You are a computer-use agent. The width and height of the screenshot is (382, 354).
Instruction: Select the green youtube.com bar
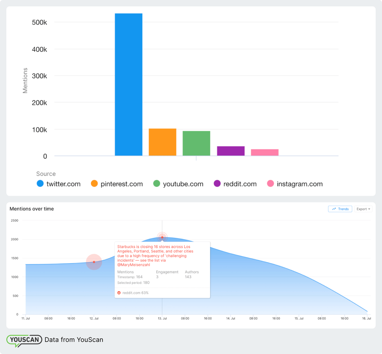[196, 143]
